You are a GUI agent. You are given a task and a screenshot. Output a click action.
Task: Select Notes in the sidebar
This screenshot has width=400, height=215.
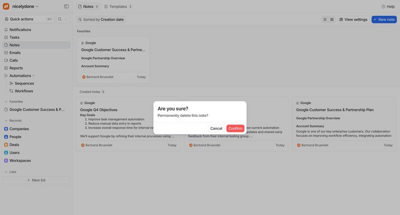[36, 45]
